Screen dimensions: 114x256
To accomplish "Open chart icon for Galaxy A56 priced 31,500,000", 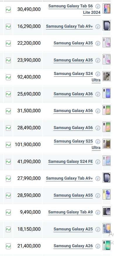I will click(x=8, y=111).
